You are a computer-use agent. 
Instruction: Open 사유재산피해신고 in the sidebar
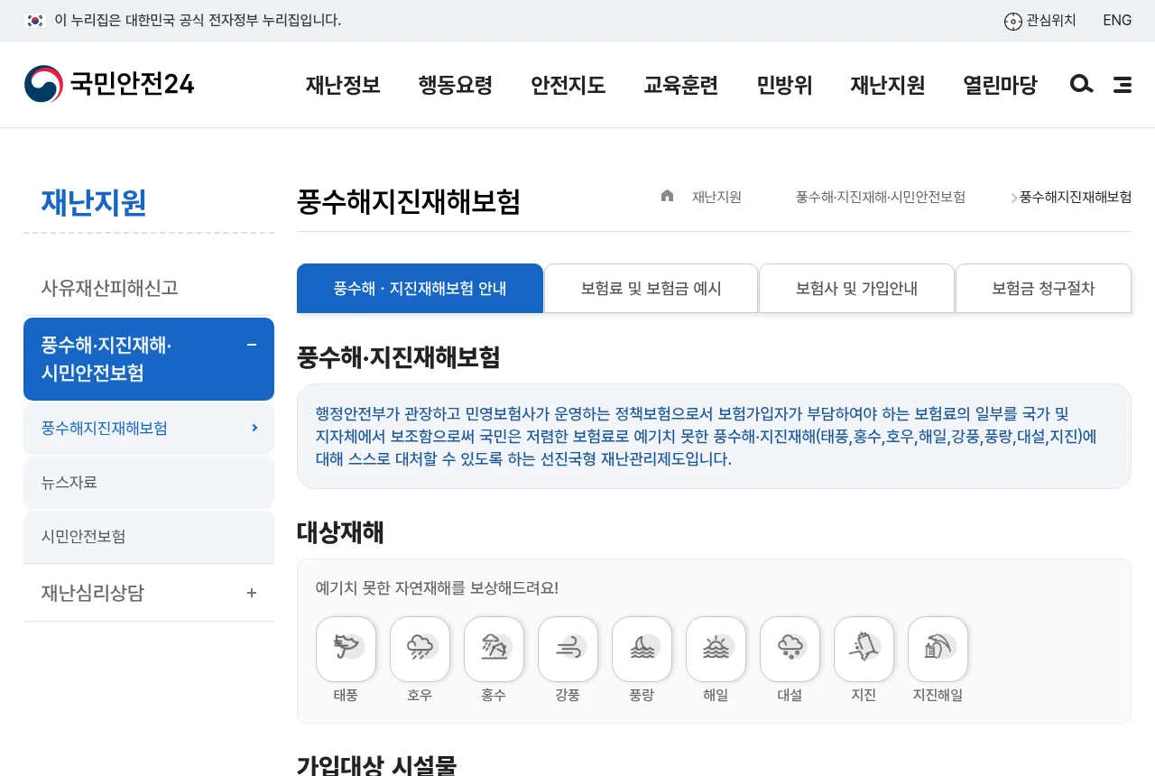pos(149,288)
